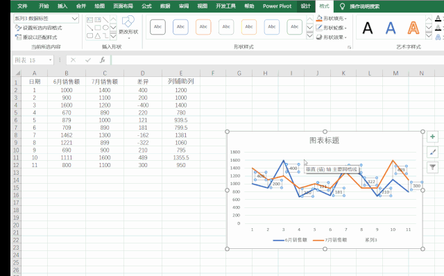Apply the green outline Abc shape style
Viewport: 444px width, 276px height.
point(294,27)
